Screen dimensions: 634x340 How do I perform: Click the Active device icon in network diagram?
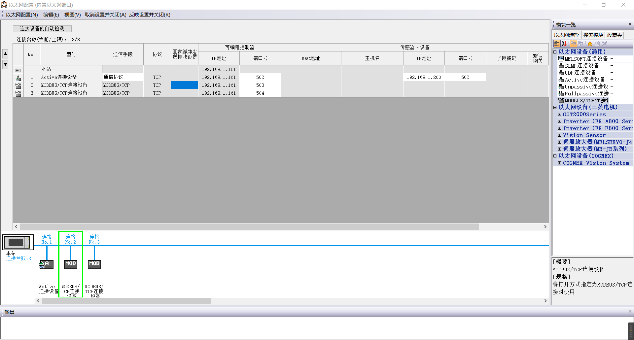tap(46, 264)
